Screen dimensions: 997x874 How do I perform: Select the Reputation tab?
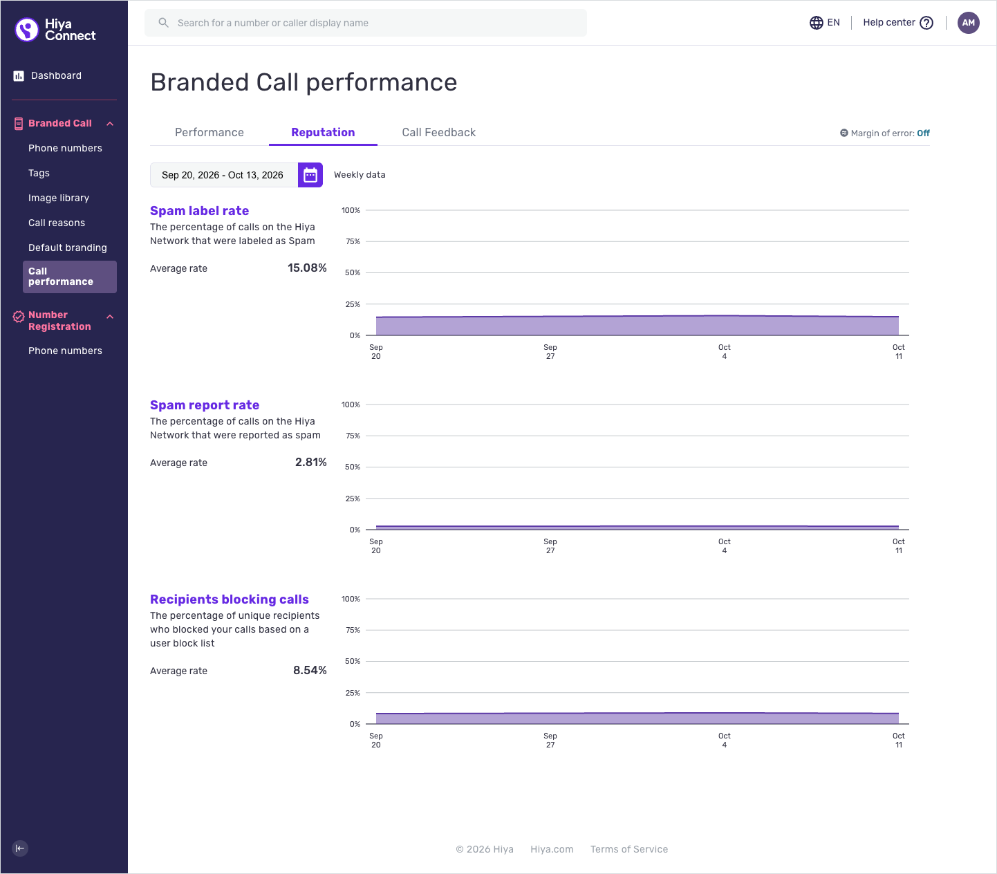tap(323, 132)
